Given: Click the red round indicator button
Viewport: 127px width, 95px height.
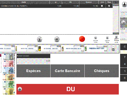Looking at the screenshot, I should pos(82,39).
